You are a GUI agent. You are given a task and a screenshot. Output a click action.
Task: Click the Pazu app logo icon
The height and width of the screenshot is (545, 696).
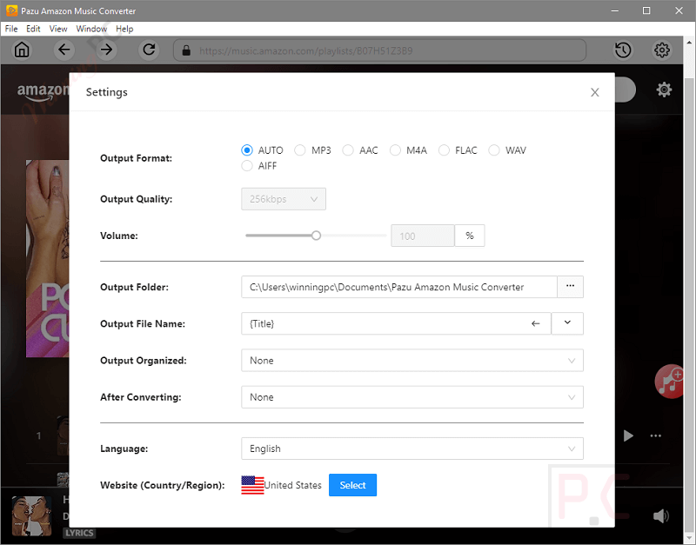coord(11,10)
